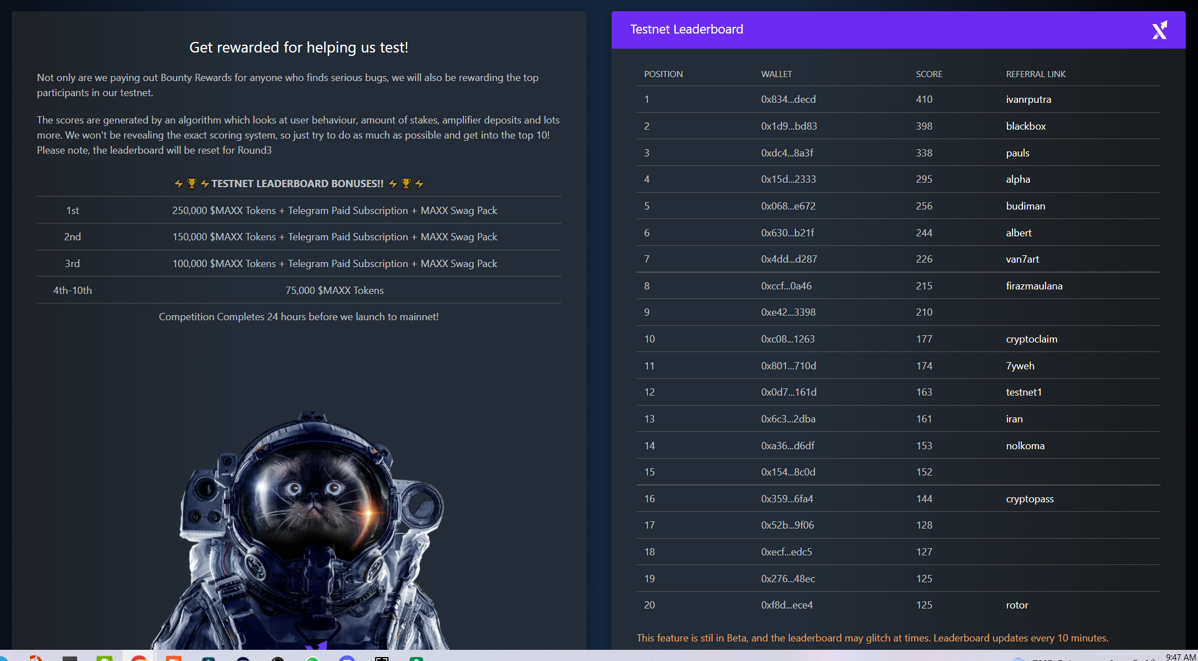This screenshot has width=1198, height=661.
Task: Click the 2nd place reward row
Action: (299, 237)
